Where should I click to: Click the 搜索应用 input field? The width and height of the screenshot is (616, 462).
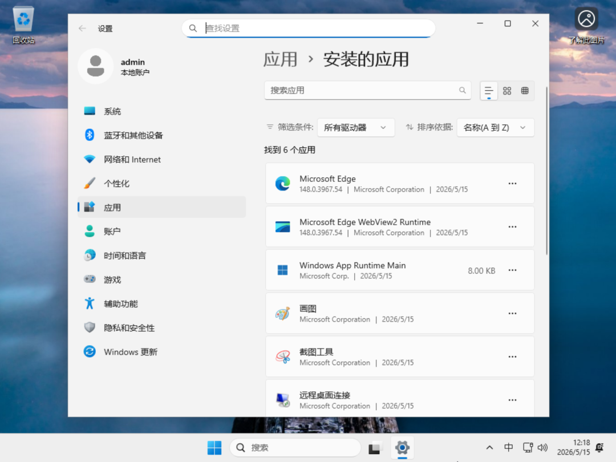367,90
